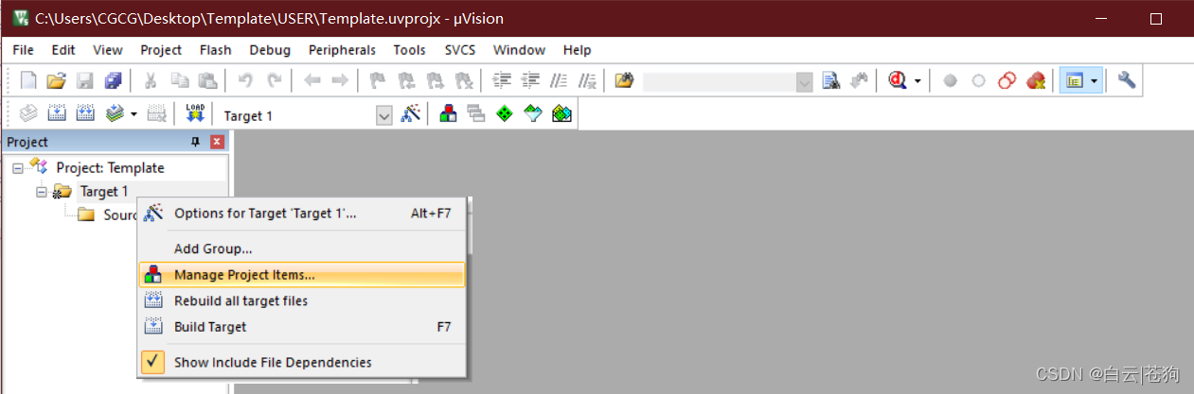Click Select Software Packs icon
1194x394 pixels.
[x=533, y=114]
